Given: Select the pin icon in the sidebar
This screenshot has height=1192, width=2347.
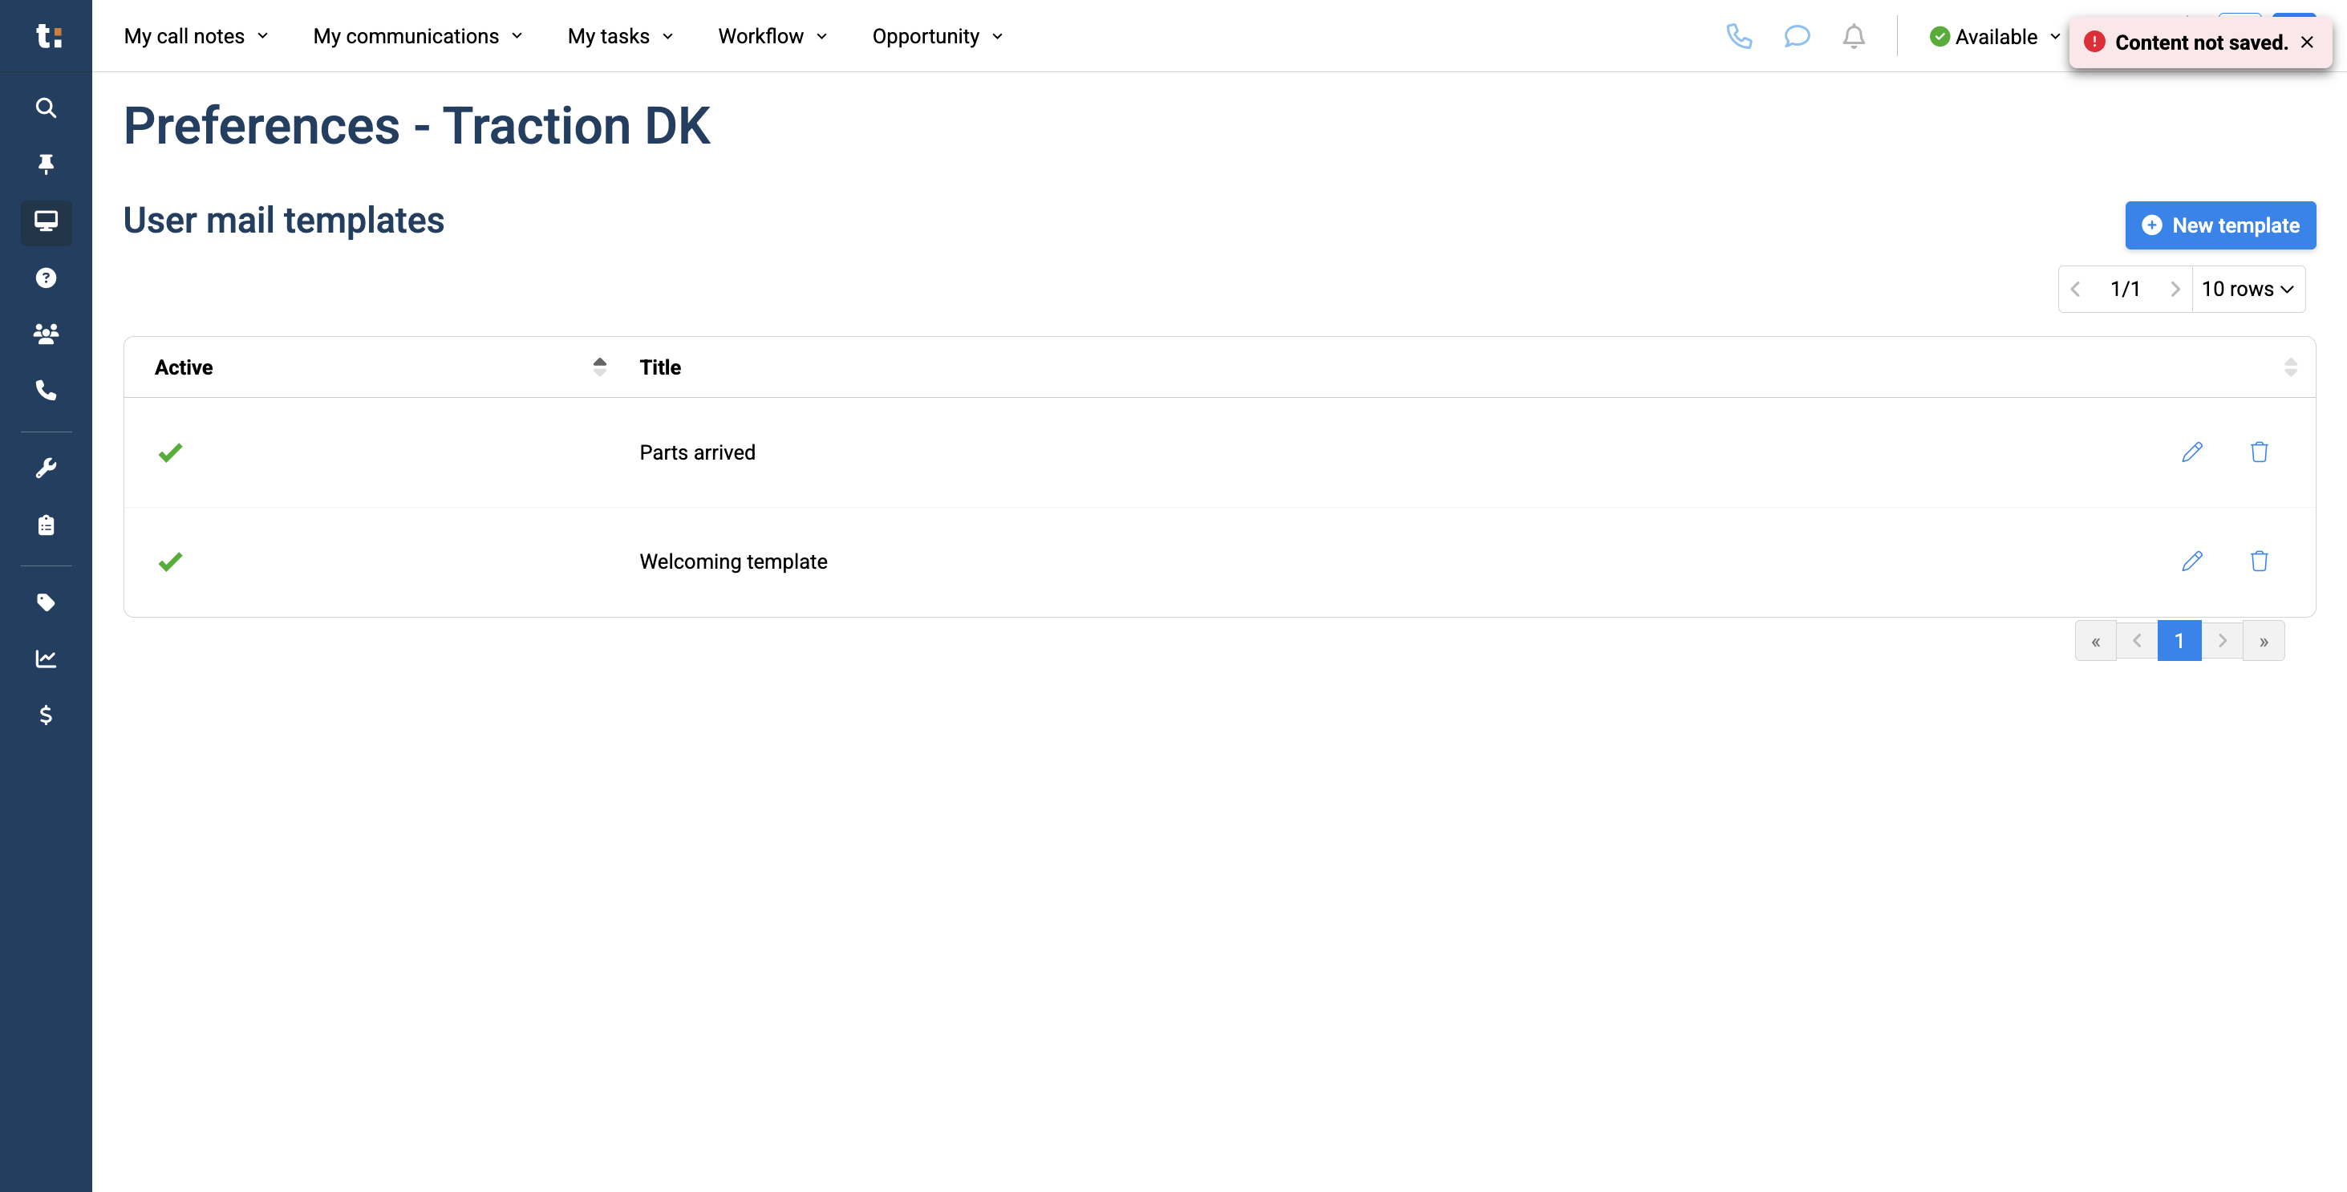Looking at the screenshot, I should point(46,164).
